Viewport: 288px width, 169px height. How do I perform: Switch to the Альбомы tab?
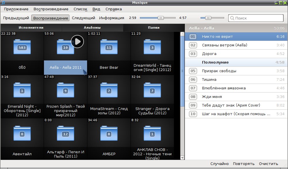coord(92,28)
